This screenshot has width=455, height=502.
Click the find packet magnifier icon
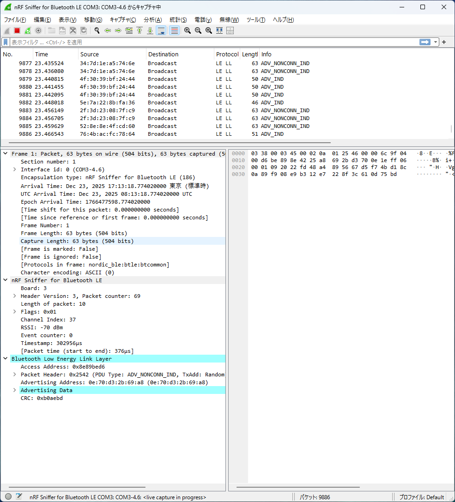pos(97,30)
